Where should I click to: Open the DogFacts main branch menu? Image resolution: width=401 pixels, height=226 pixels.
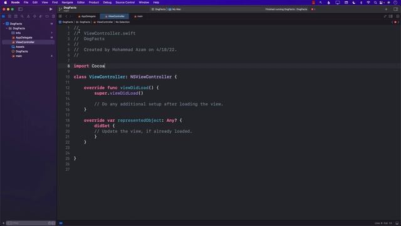[68, 9]
